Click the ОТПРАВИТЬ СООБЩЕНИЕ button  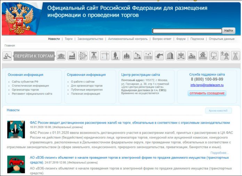pyautogui.click(x=207, y=93)
